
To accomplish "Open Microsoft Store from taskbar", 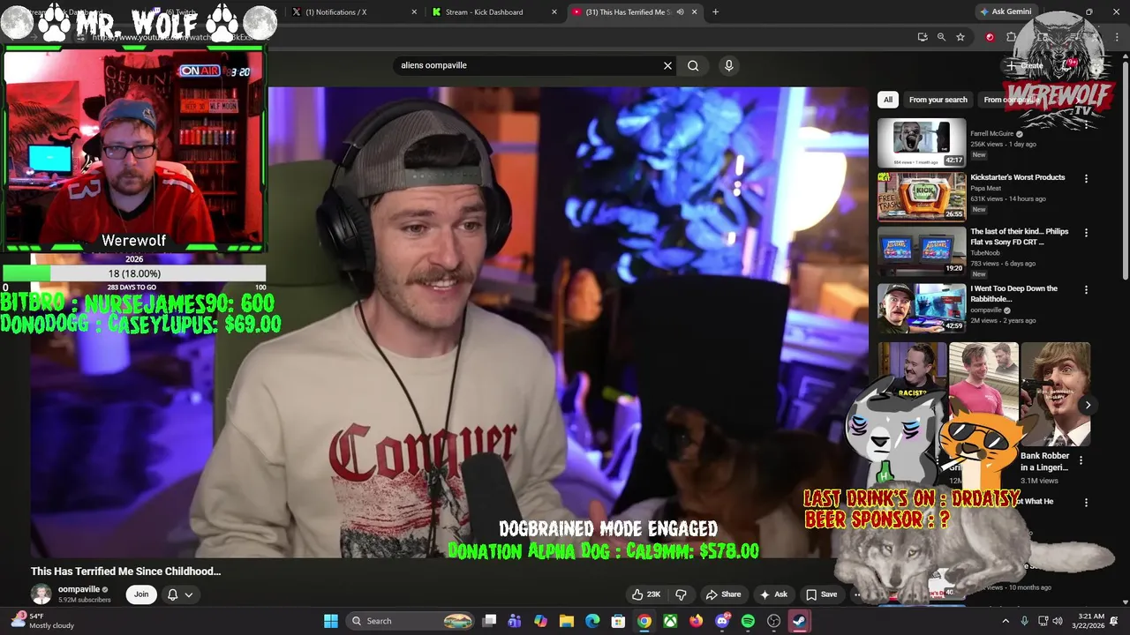I will point(619,621).
